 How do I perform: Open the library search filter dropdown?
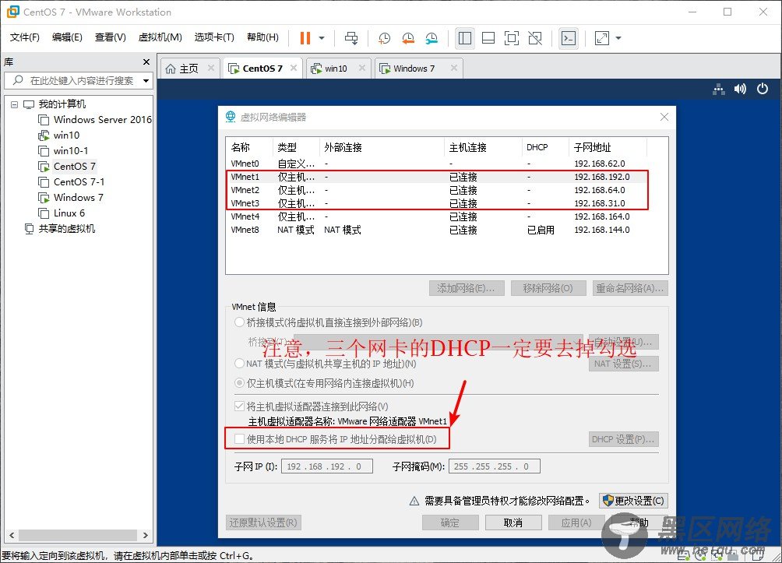[146, 80]
